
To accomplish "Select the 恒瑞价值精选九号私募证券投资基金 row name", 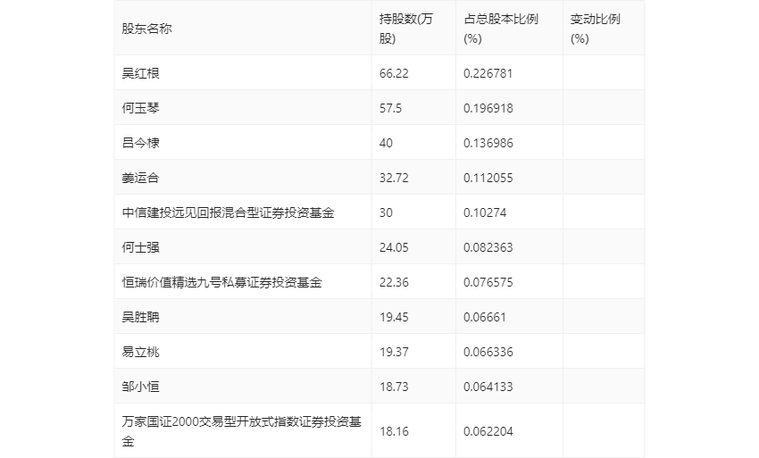I will 221,282.
